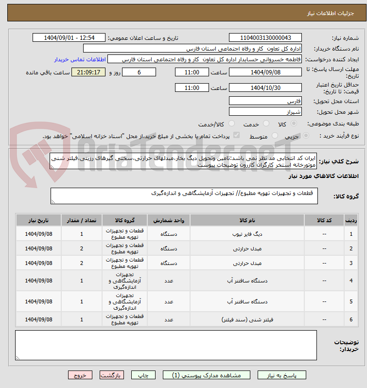This screenshot has height=388, width=367.
Task: Click the نام دستگاه خریدار field
Action: coord(192,49)
